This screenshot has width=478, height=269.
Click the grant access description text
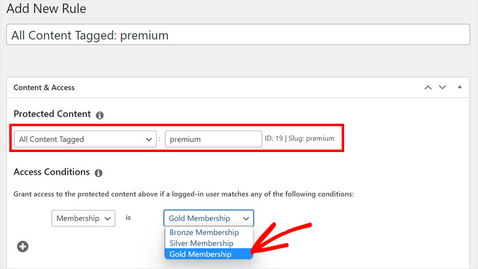pyautogui.click(x=183, y=194)
